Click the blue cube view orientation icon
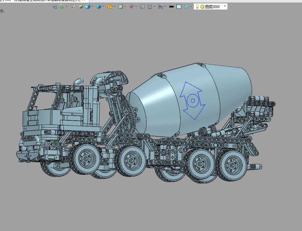The image size is (302, 231). coord(98,7)
